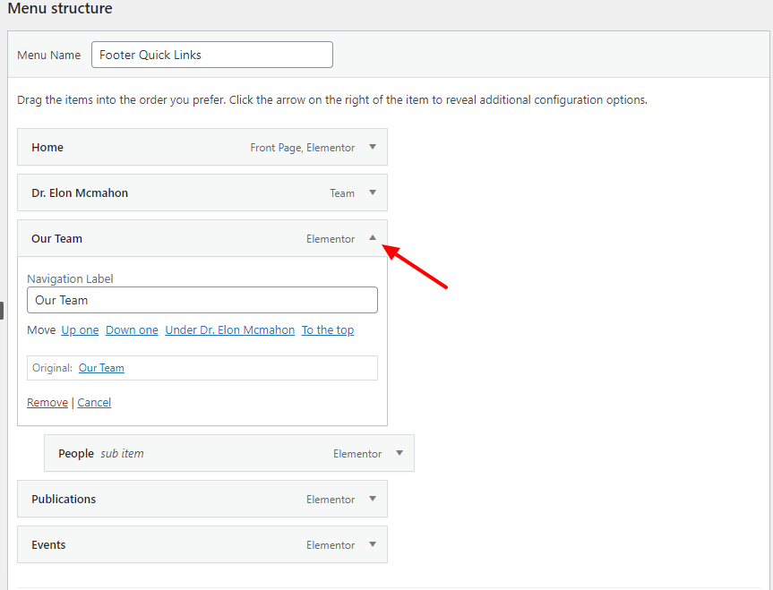Cancel editing the Our Team item
This screenshot has height=590, width=773.
(94, 403)
